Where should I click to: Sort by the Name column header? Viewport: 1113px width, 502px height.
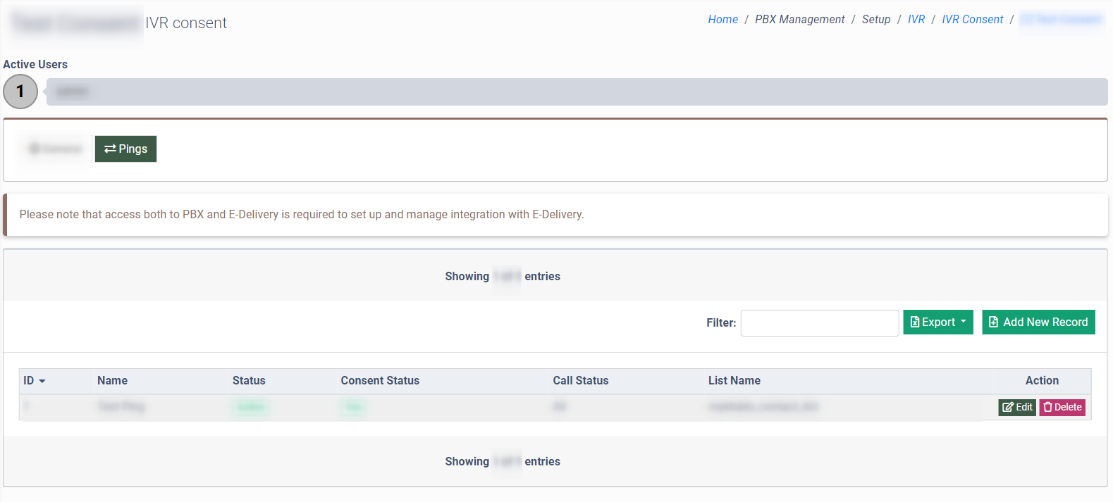point(112,380)
